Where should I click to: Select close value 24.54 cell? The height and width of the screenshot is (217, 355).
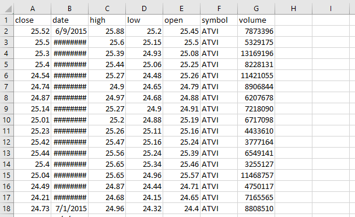pyautogui.click(x=33, y=75)
